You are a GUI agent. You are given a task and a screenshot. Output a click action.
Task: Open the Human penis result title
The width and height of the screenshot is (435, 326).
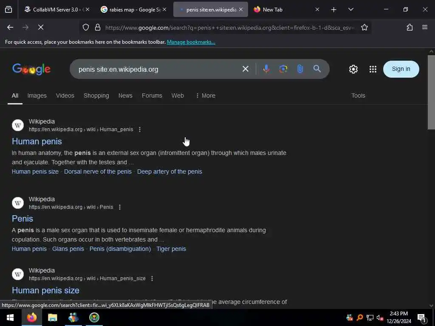37,141
